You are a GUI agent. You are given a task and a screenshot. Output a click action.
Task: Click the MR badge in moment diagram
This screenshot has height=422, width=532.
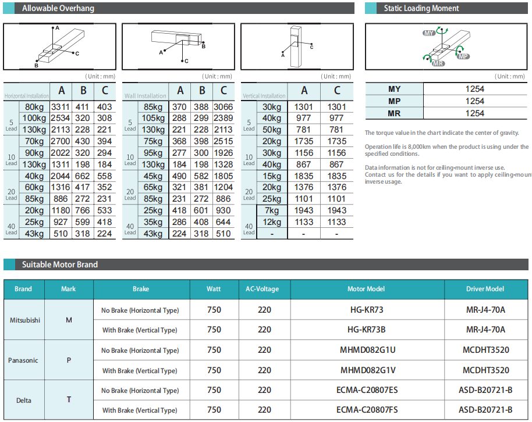[438, 63]
